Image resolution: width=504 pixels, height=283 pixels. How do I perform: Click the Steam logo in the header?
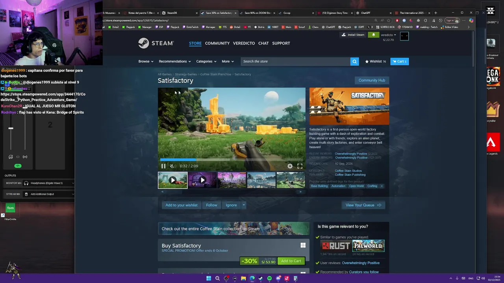156,43
